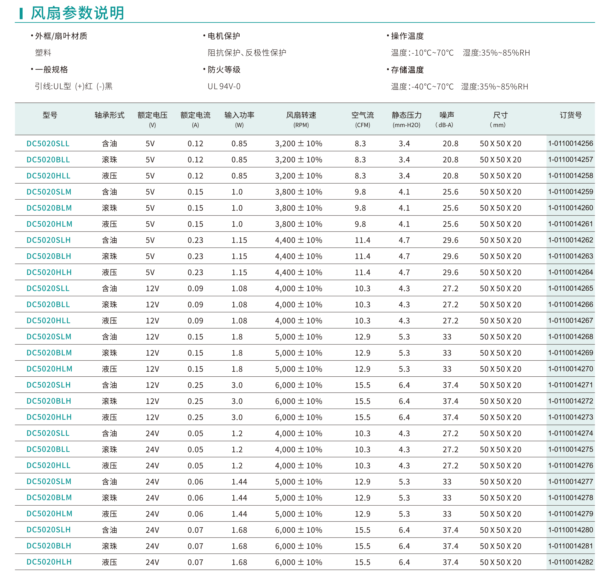Click the 静态压力 column header
The height and width of the screenshot is (585, 613).
pyautogui.click(x=407, y=115)
